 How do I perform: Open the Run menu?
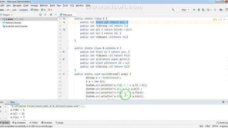pos(59,5)
